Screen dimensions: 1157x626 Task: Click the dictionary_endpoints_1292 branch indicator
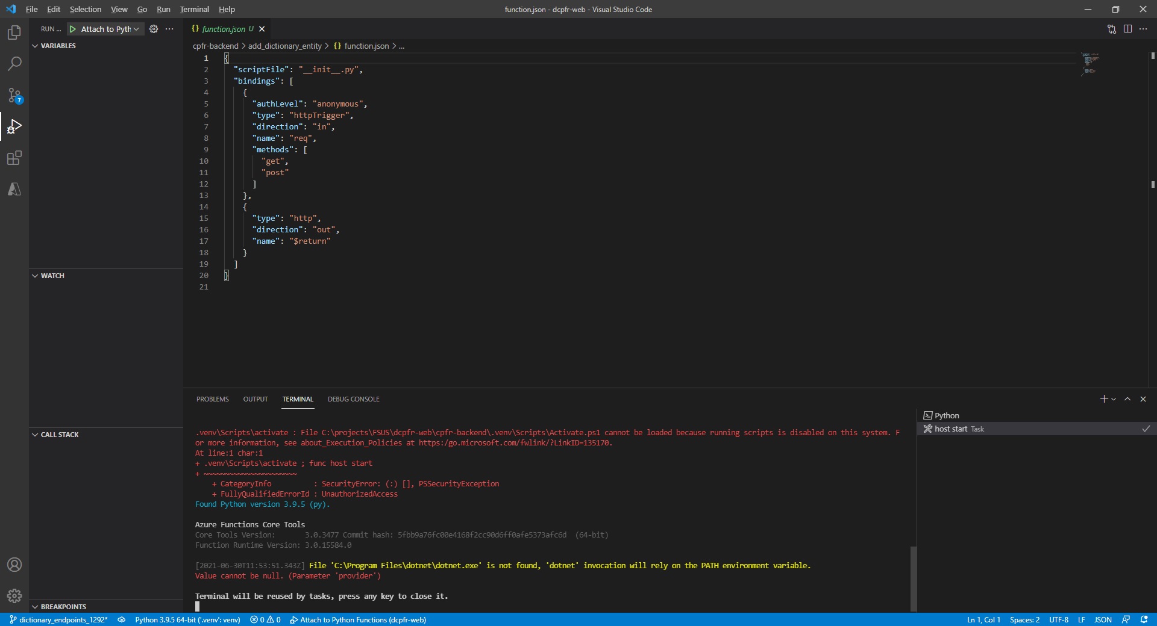(x=59, y=619)
